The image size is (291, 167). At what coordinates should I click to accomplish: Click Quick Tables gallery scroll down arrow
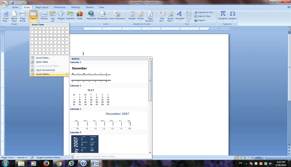click(x=150, y=153)
